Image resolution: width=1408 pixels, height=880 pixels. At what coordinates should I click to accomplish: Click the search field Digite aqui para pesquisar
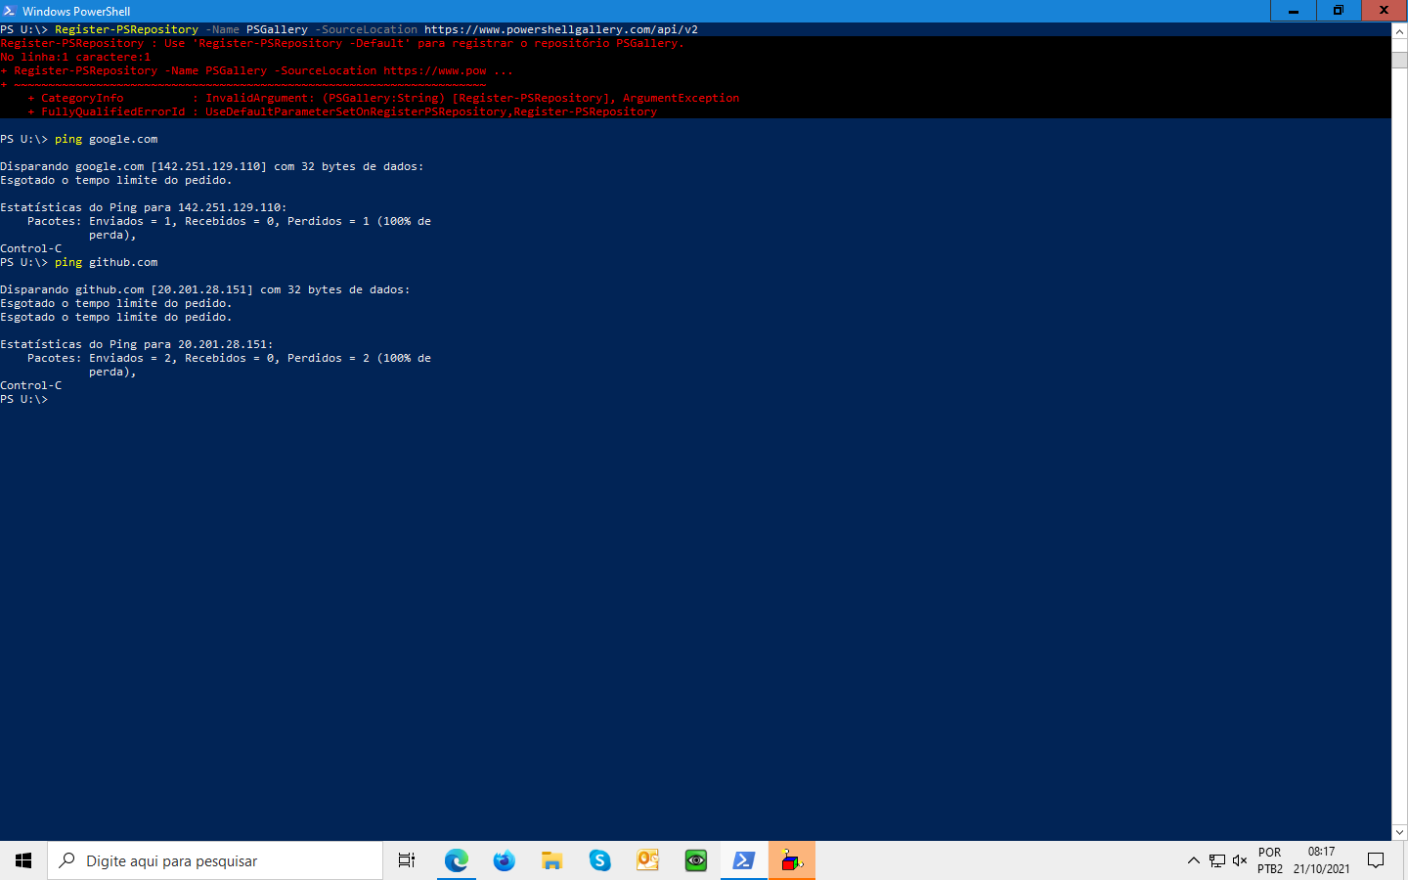[215, 860]
